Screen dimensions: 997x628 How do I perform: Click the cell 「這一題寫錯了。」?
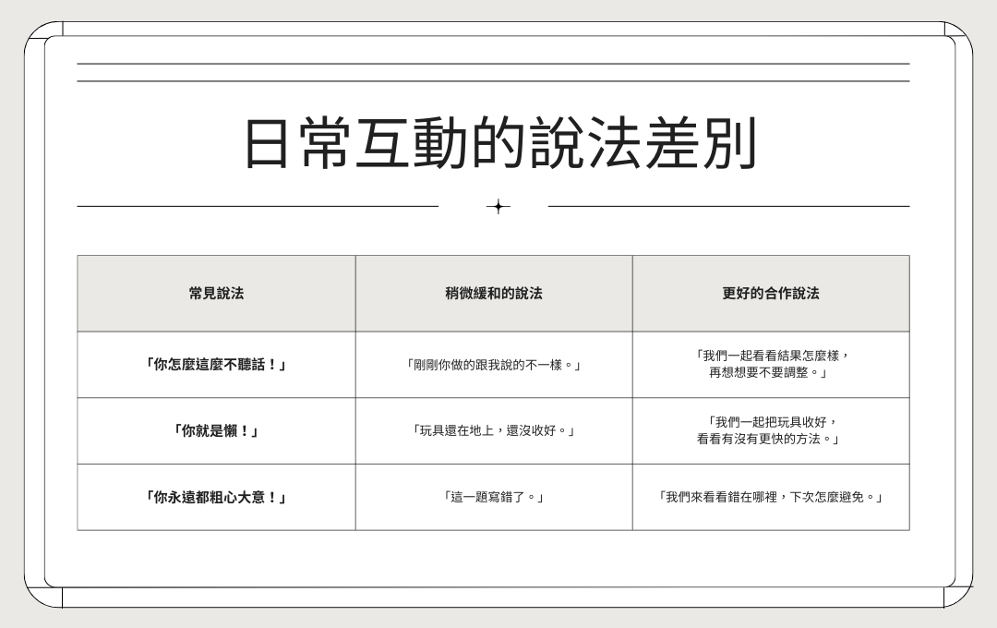494,498
